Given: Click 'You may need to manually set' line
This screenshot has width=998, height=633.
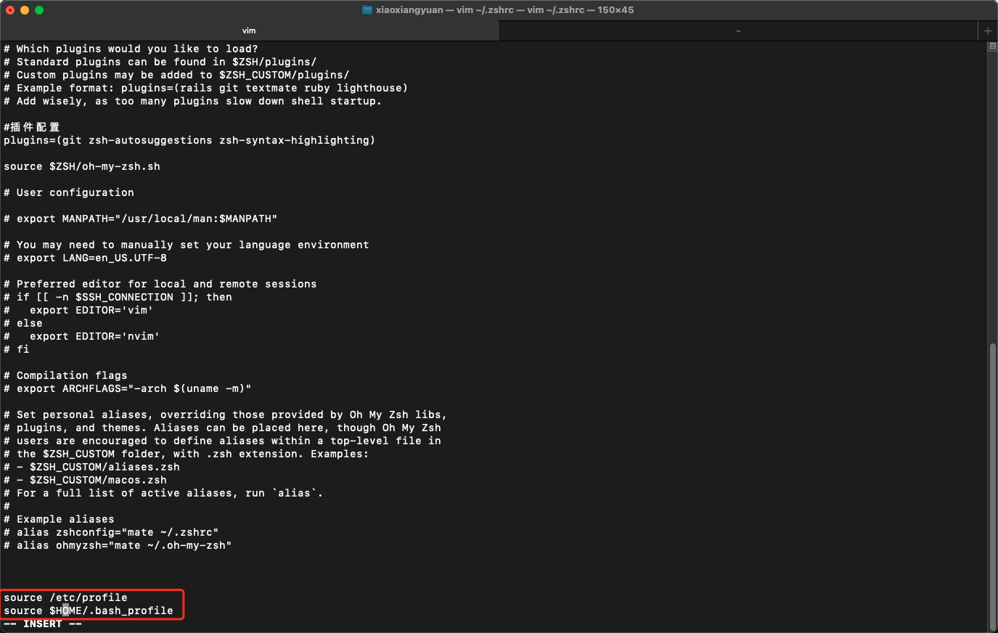Looking at the screenshot, I should click(187, 245).
